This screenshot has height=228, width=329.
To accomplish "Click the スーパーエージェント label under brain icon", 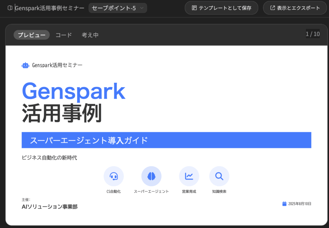I will point(151,191).
